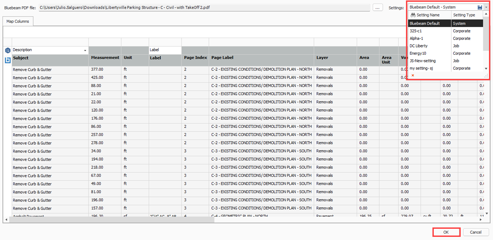This screenshot has height=240, width=493.
Task: Expand the Description column mapping dropdown
Action: coord(85,50)
